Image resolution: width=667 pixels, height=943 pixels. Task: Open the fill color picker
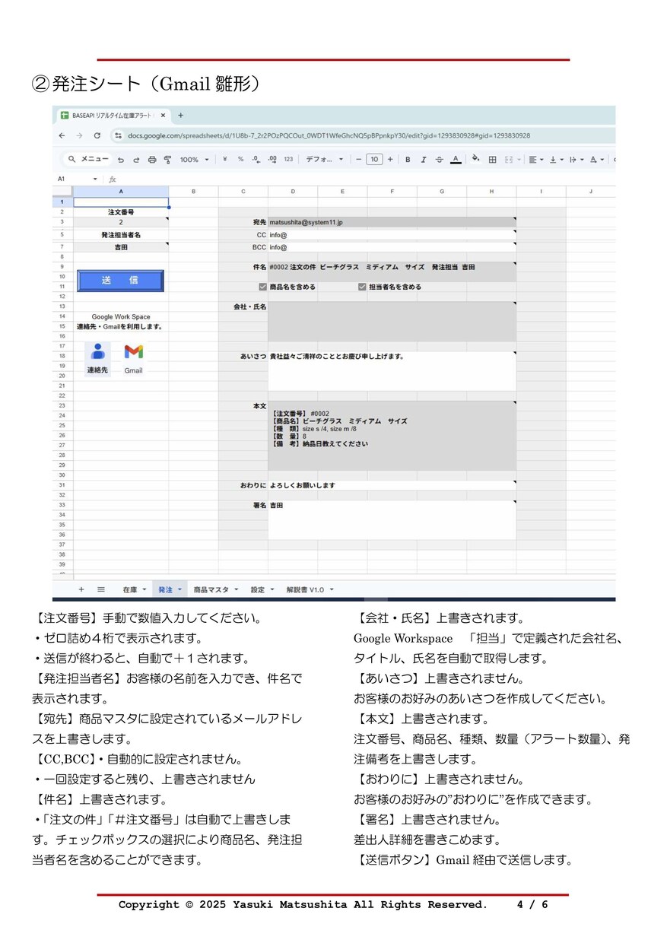(x=476, y=160)
